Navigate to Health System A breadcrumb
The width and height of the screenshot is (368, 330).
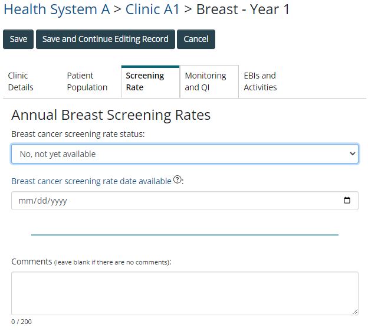point(57,9)
